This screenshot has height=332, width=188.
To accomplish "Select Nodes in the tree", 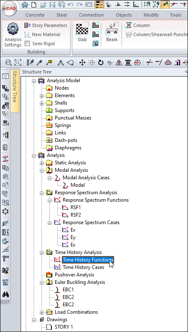I will click(61, 88).
